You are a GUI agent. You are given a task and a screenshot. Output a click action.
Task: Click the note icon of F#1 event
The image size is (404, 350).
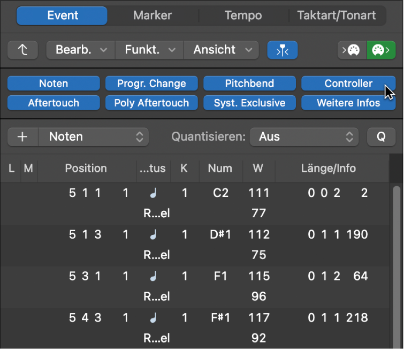[x=154, y=318]
